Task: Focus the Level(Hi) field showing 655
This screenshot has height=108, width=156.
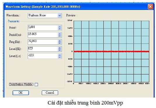Action: 43,49
